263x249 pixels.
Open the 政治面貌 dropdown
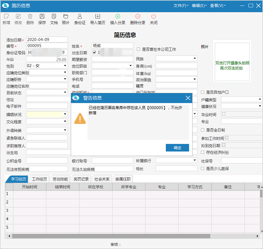(x=195, y=79)
